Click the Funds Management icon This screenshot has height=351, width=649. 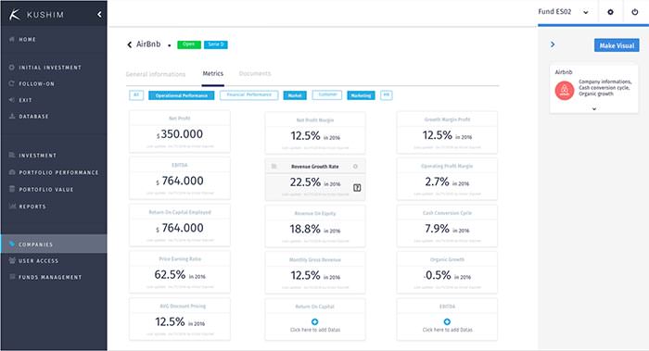coord(11,277)
